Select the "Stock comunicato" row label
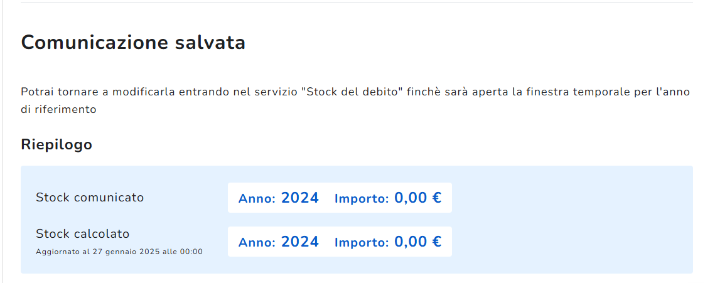The image size is (715, 283). click(x=90, y=198)
